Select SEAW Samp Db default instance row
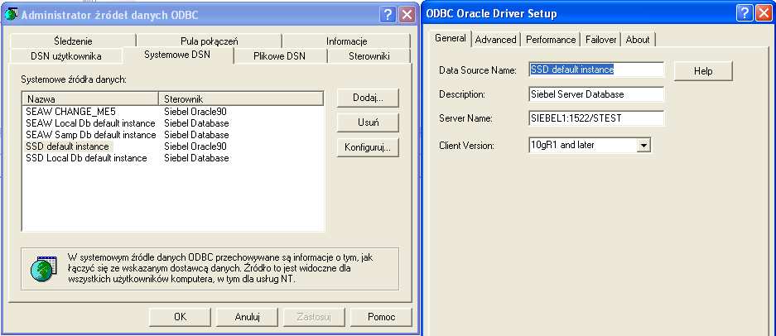Screen dimensions: 776x336 [x=173, y=135]
